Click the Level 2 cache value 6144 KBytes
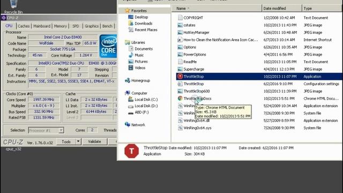The width and height of the screenshot is (343, 193). tap(96, 112)
